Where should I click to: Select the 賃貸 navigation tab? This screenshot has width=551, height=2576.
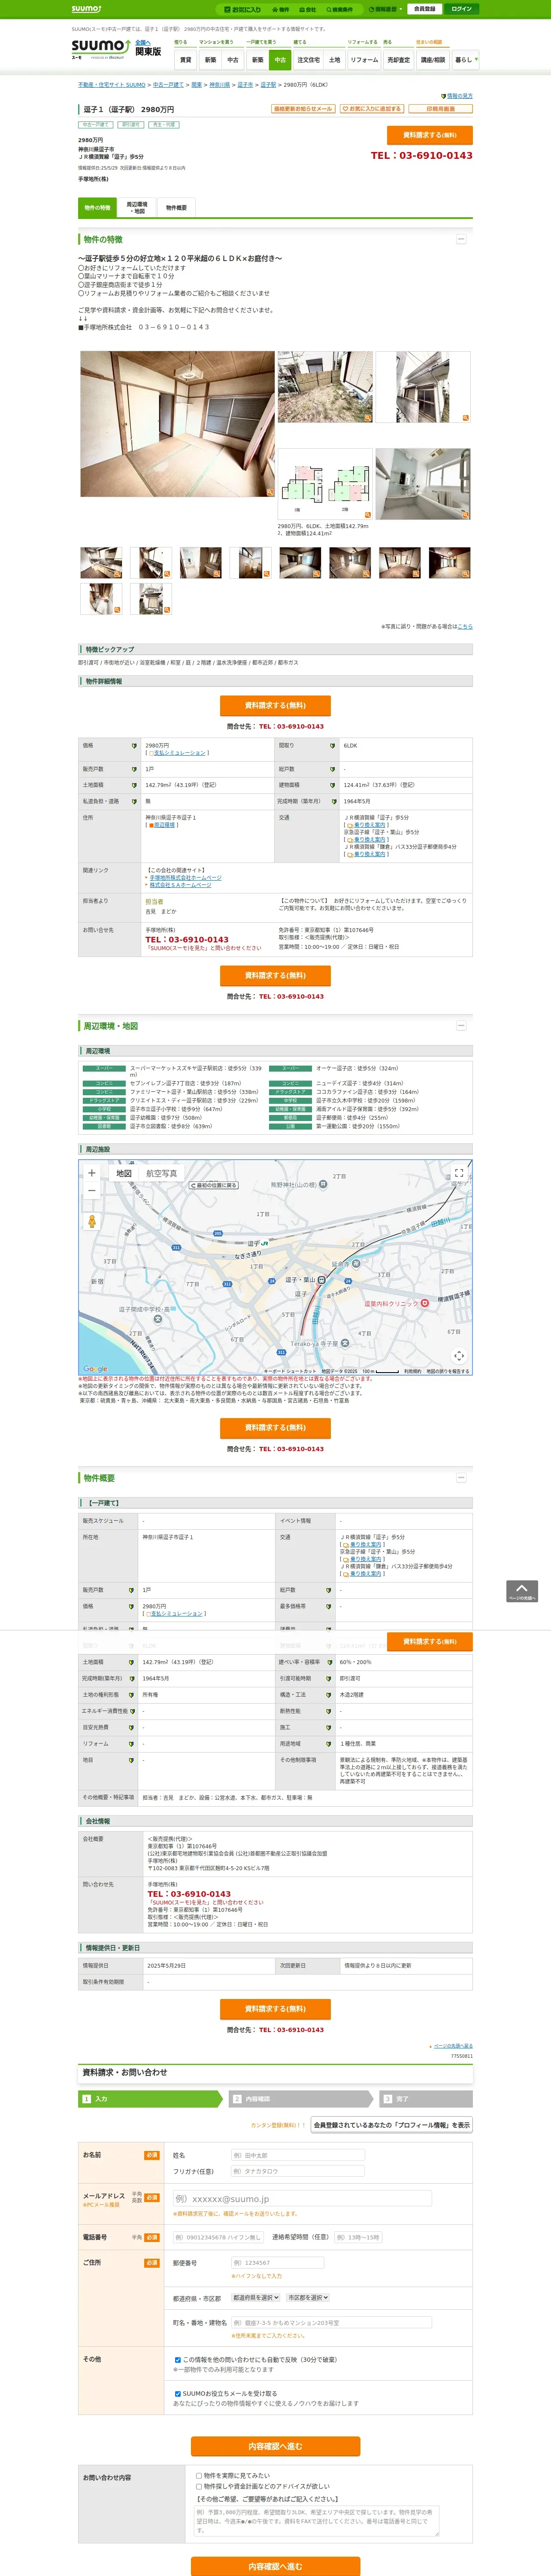185,60
